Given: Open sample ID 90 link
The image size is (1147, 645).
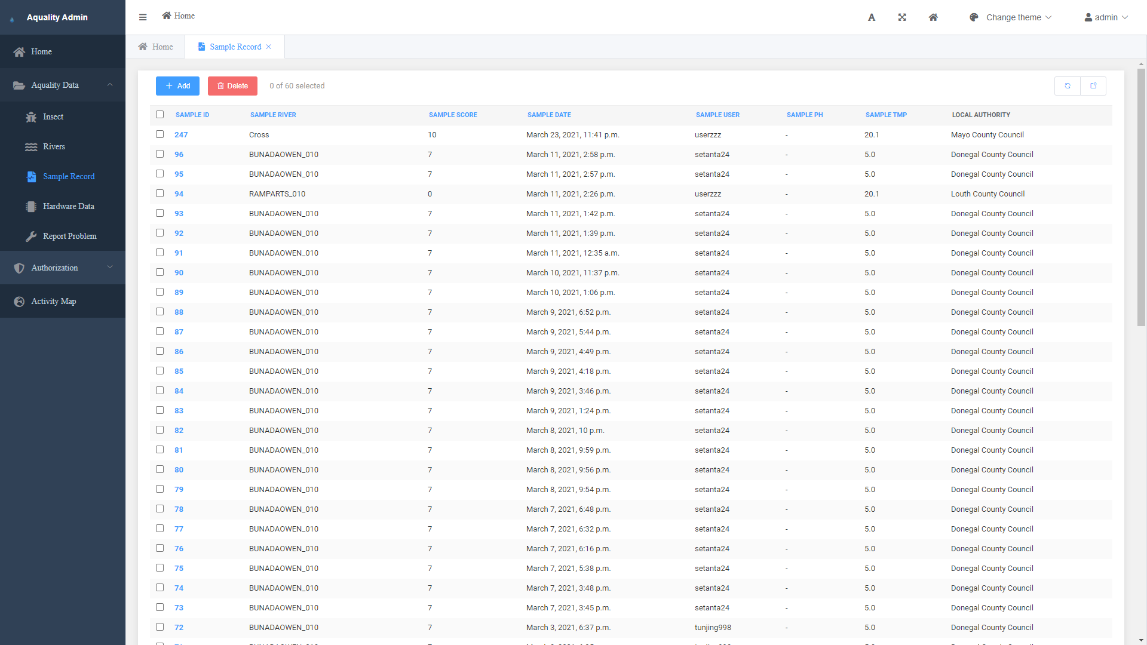Looking at the screenshot, I should pyautogui.click(x=179, y=273).
